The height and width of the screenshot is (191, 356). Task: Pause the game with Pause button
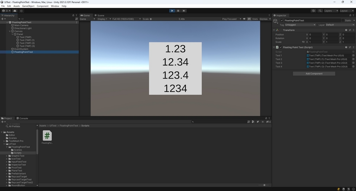178,11
